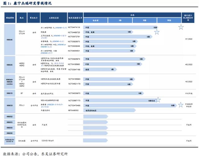Image resolution: width=199 pixels, height=156 pixels.
Task: Select the 临床试验登记号 column header
Action: click(75, 18)
